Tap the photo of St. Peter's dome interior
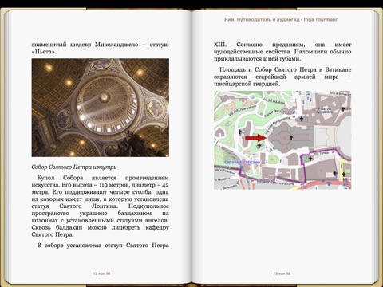 (x=101, y=108)
